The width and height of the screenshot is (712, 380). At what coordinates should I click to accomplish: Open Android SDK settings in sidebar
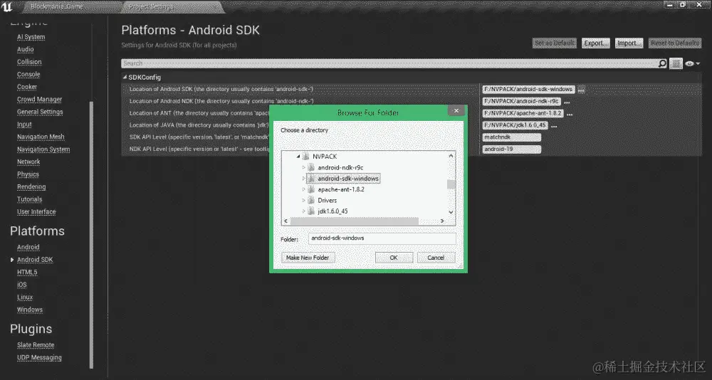[x=35, y=260]
